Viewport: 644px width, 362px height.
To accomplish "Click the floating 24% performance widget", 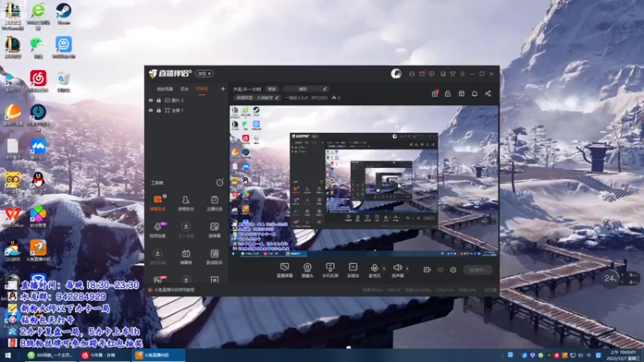I will point(610,278).
